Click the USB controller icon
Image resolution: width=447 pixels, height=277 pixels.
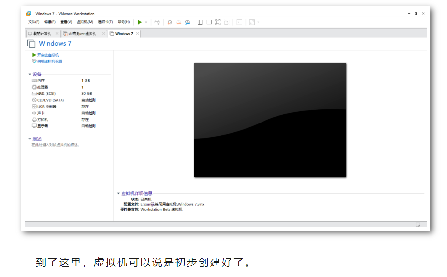pyautogui.click(x=34, y=107)
